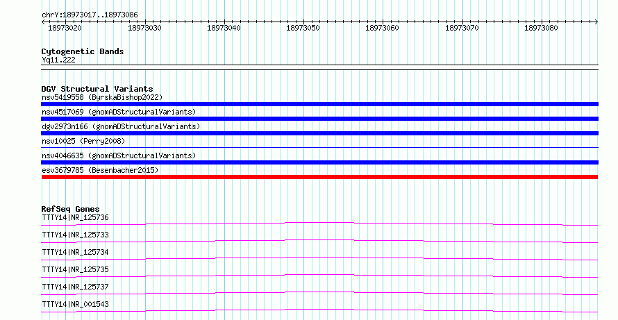Open transcript TTTY14|NR_125733 label
This screenshot has height=320, width=618.
click(x=75, y=235)
